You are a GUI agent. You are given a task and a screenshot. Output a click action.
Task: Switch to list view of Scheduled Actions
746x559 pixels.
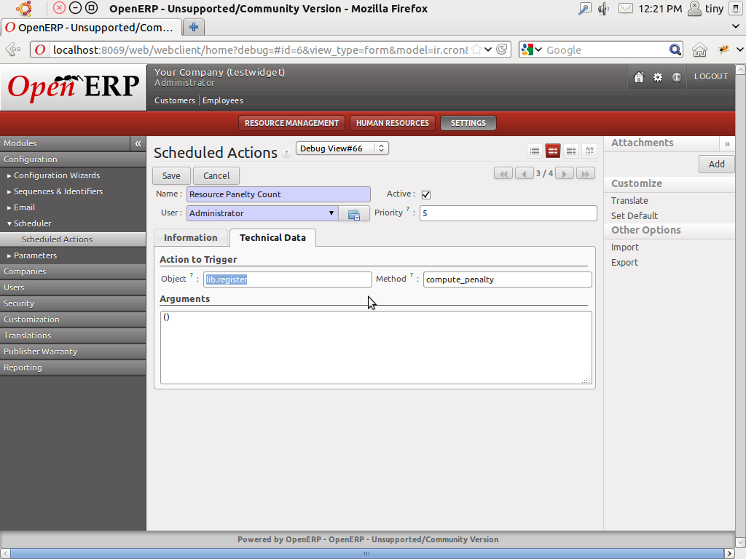pyautogui.click(x=535, y=151)
